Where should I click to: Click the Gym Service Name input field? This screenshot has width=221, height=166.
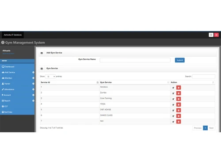[x=135, y=60]
